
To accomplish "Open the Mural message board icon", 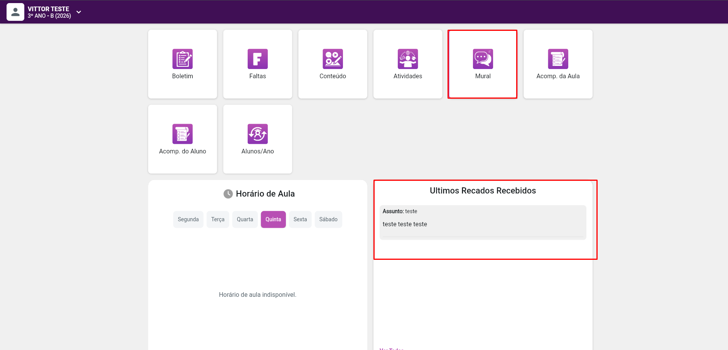I will [483, 59].
